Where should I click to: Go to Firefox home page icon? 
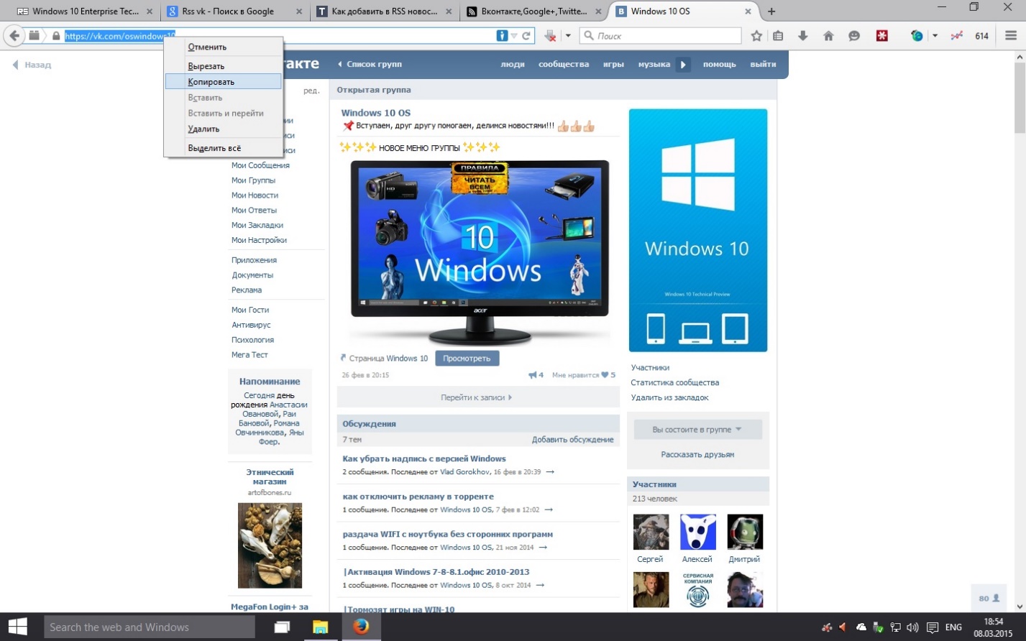click(x=828, y=36)
